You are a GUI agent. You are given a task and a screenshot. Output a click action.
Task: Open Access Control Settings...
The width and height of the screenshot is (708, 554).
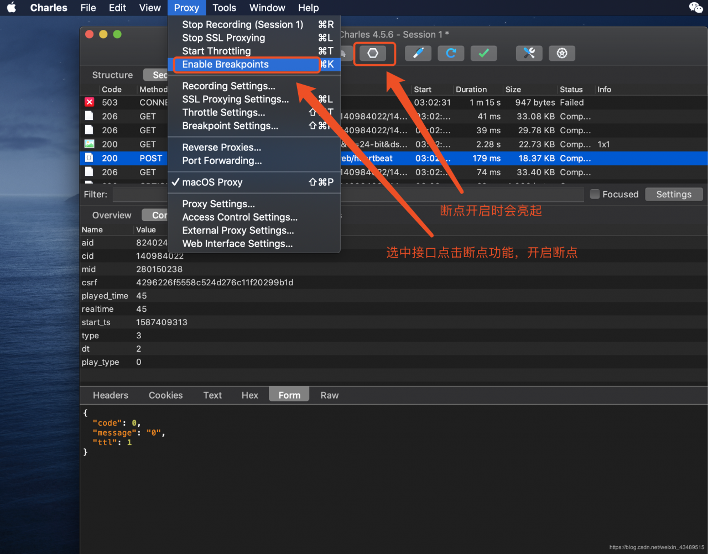pyautogui.click(x=254, y=217)
